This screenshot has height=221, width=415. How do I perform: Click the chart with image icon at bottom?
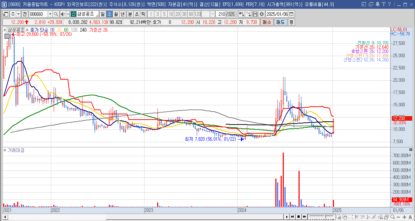[x=386, y=217]
